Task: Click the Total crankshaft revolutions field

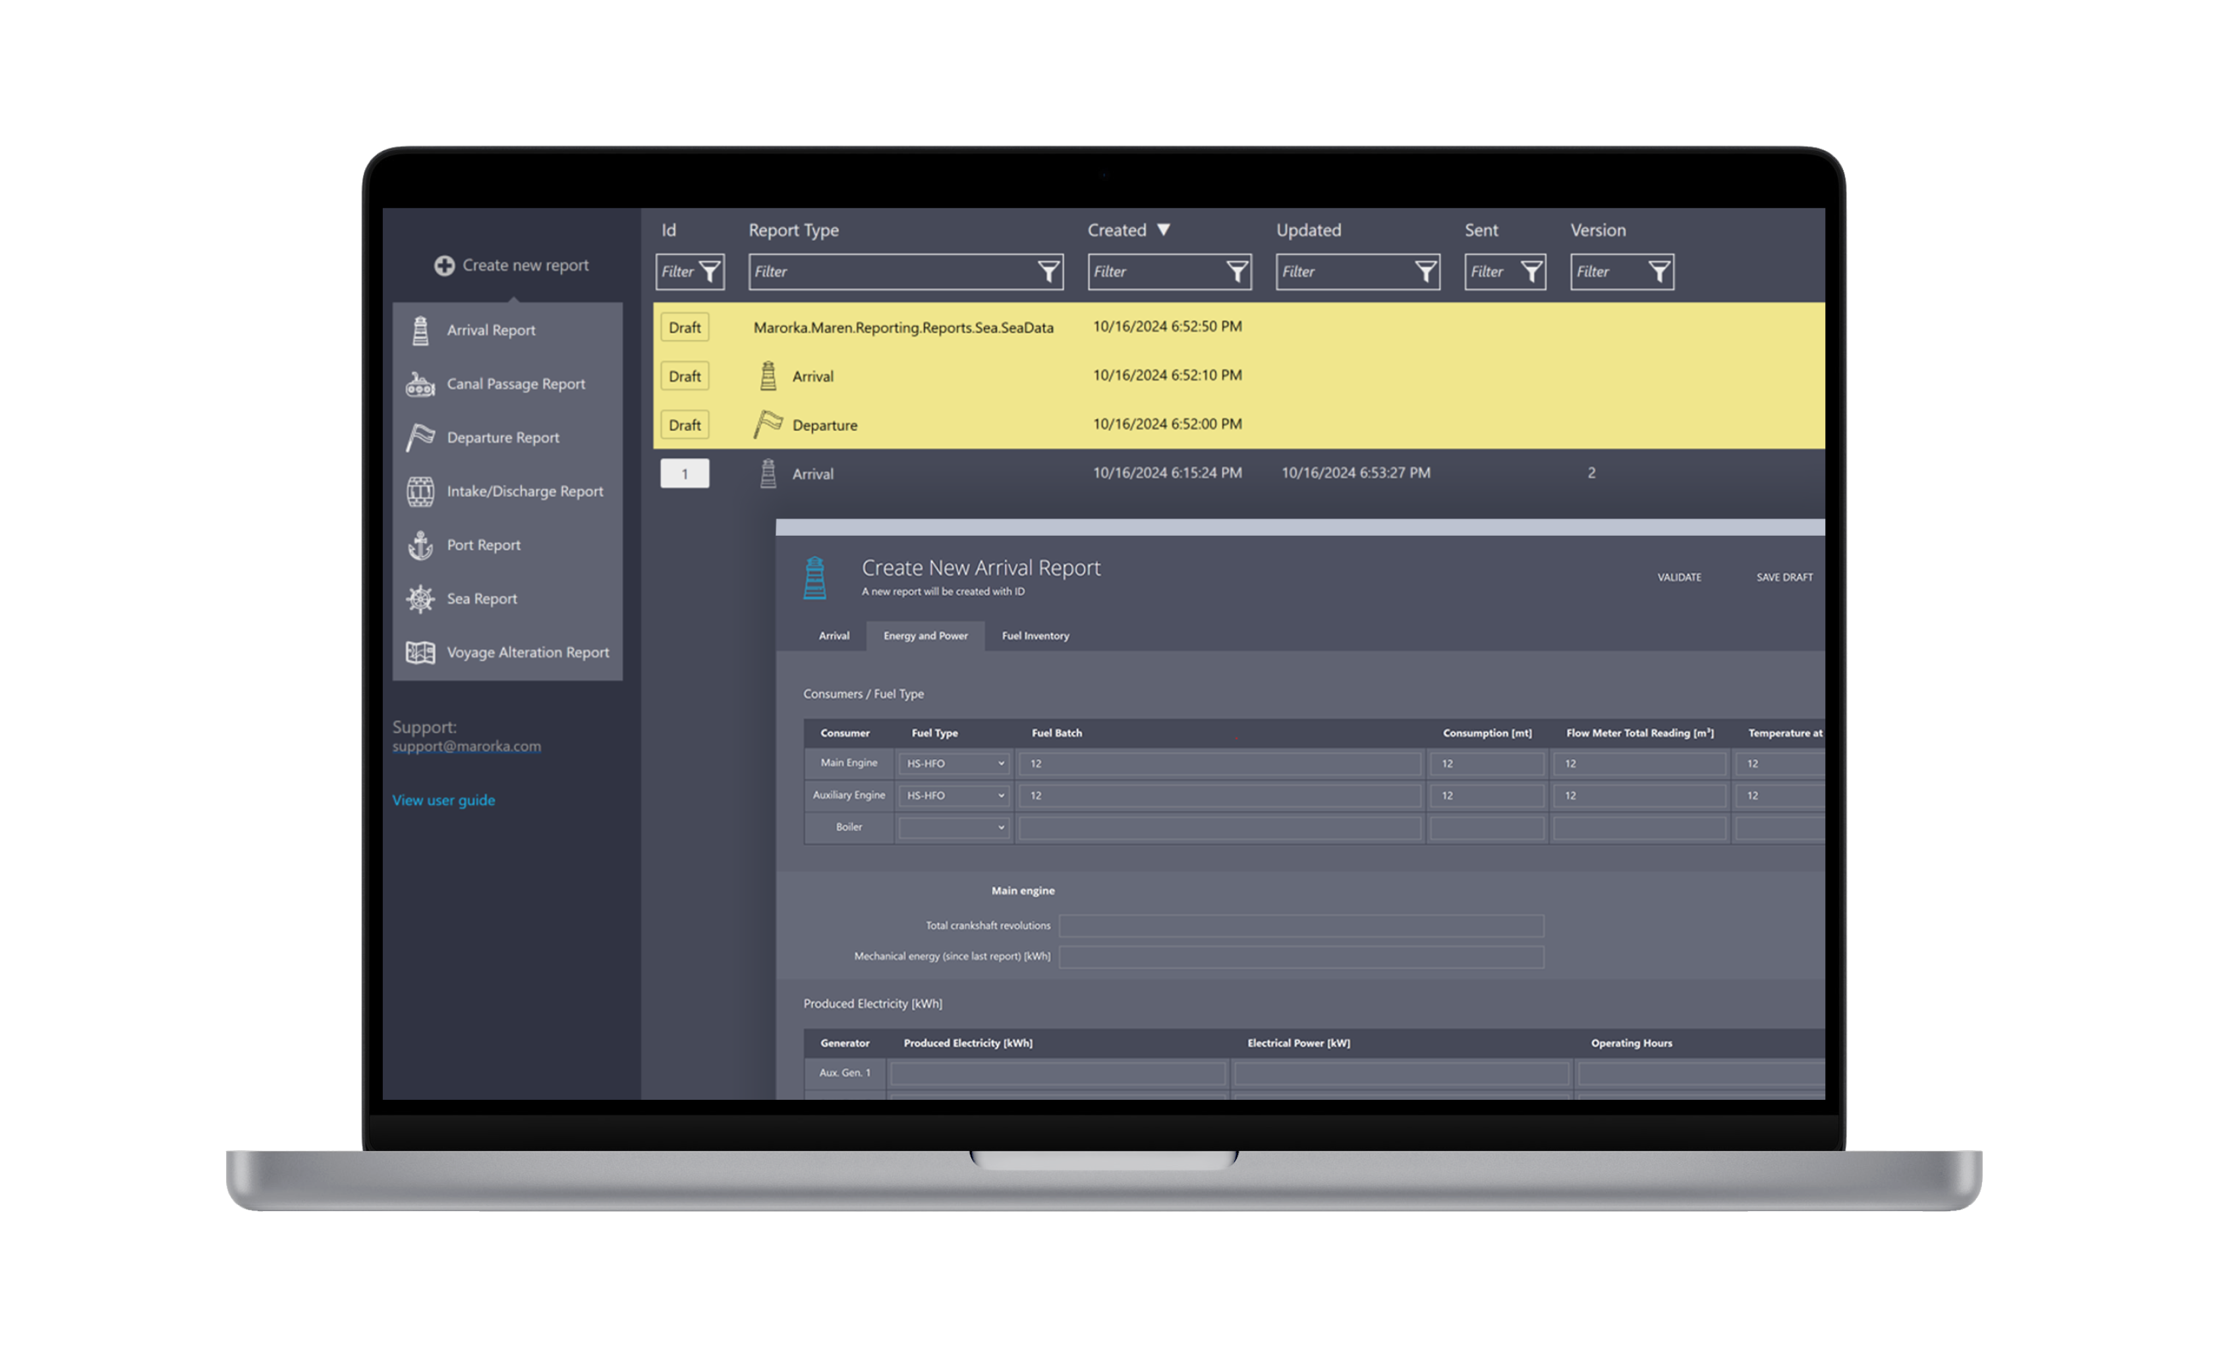Action: (x=1300, y=926)
